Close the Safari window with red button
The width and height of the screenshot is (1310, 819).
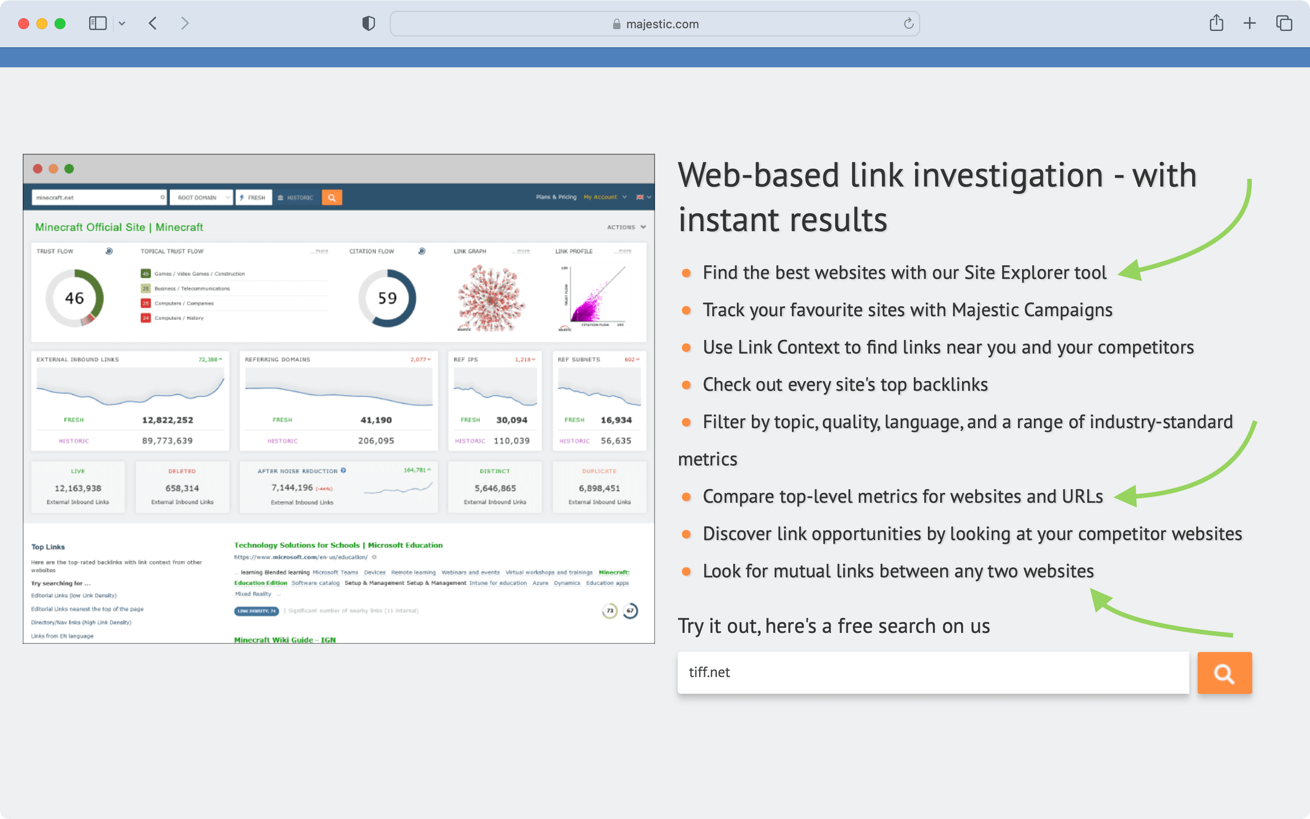(x=23, y=23)
